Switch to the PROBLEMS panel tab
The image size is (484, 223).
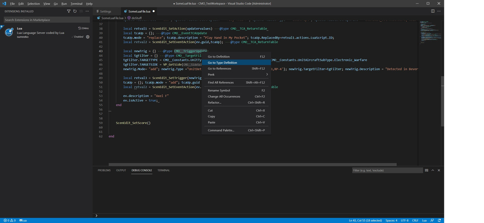[104, 170]
